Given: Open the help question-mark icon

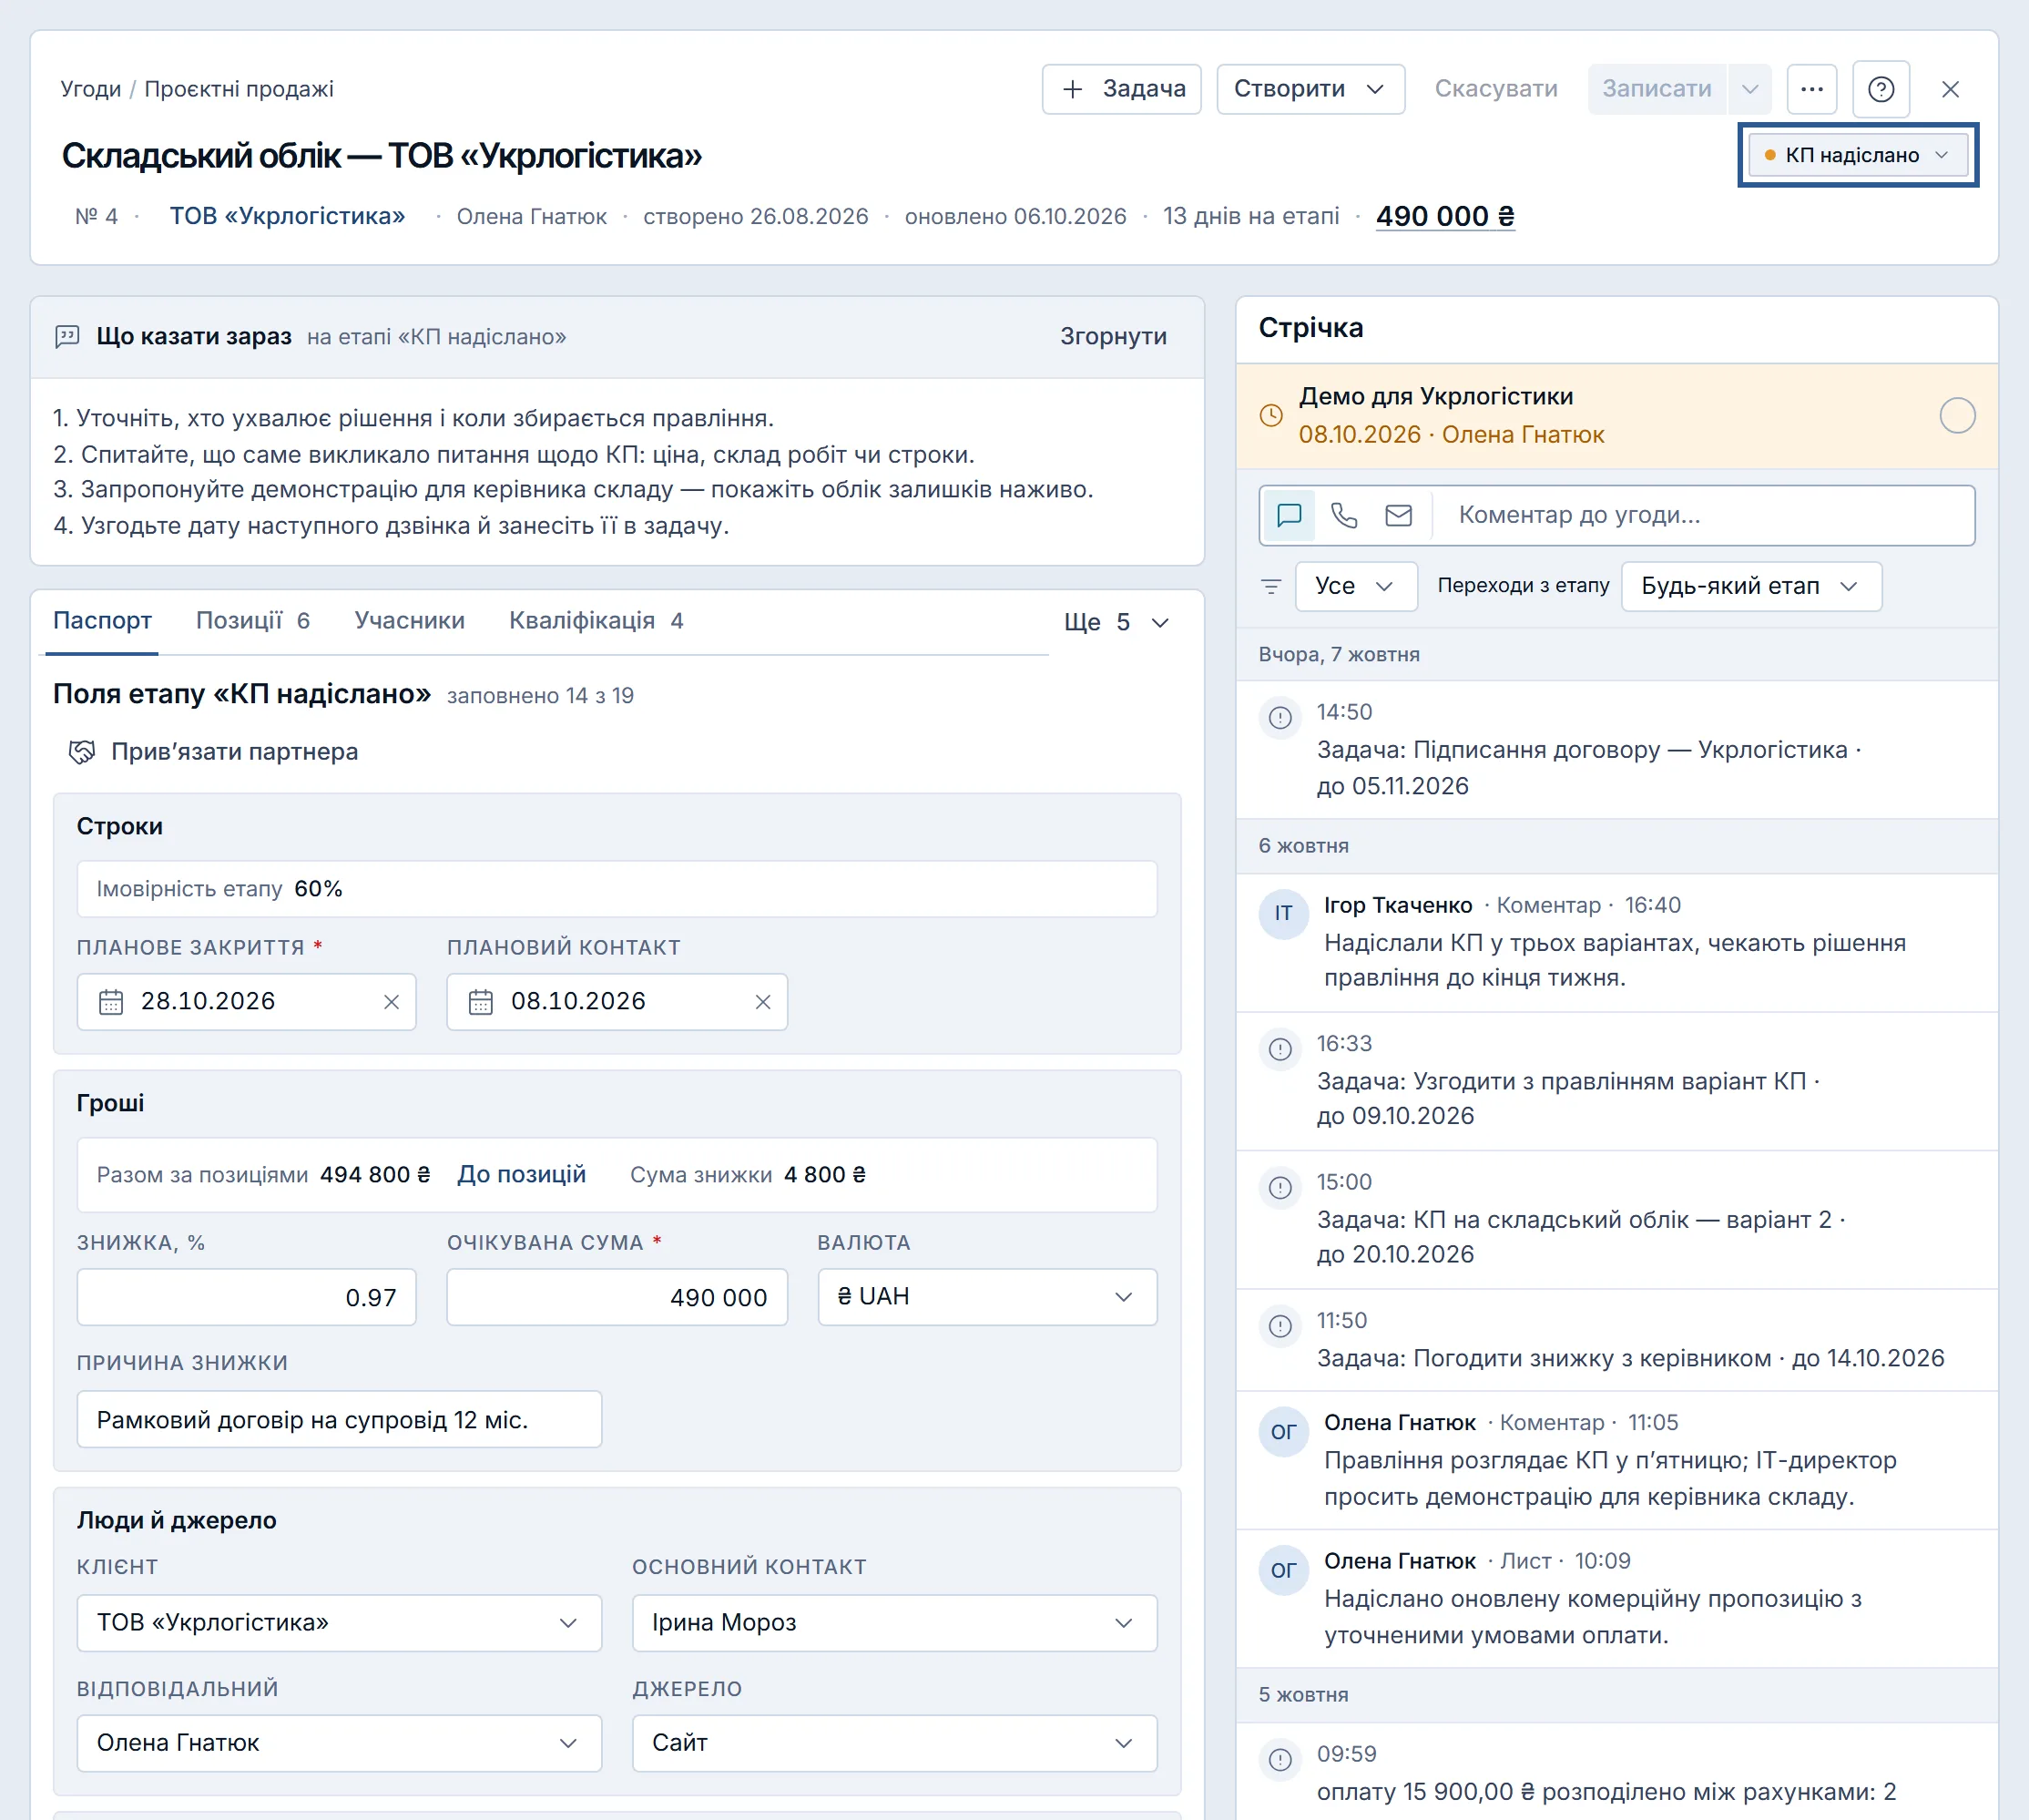Looking at the screenshot, I should point(1880,89).
